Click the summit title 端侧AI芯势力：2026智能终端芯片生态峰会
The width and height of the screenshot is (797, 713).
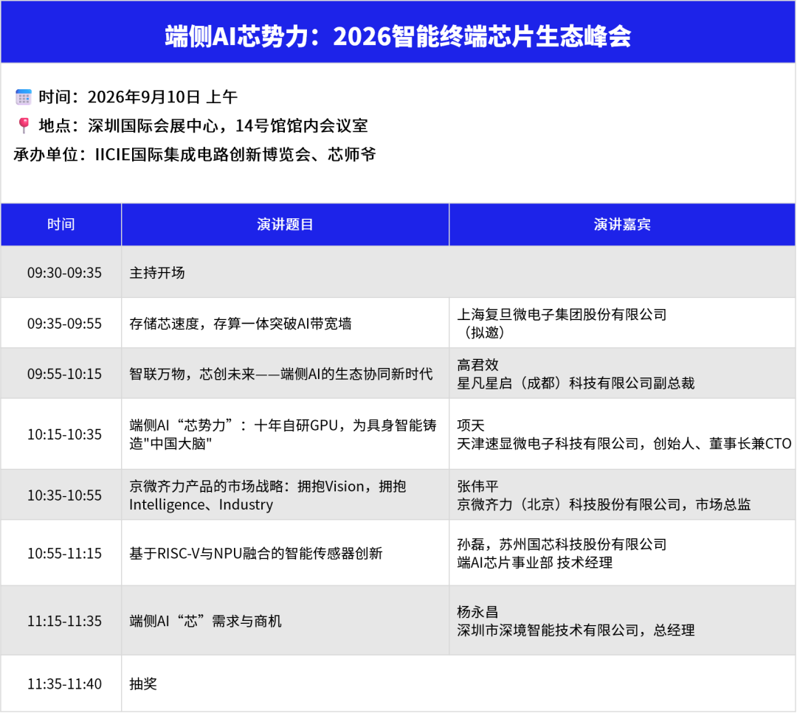tap(398, 36)
